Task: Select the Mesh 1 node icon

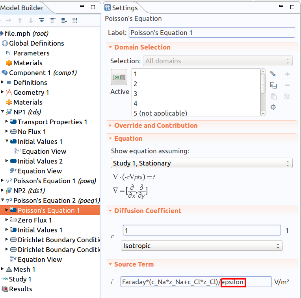Action: click(x=9, y=269)
